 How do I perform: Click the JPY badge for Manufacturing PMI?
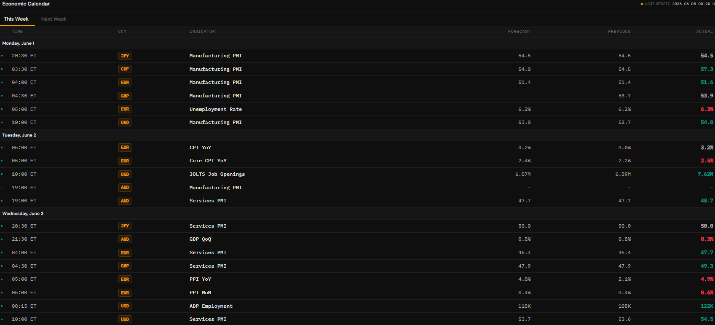[125, 56]
